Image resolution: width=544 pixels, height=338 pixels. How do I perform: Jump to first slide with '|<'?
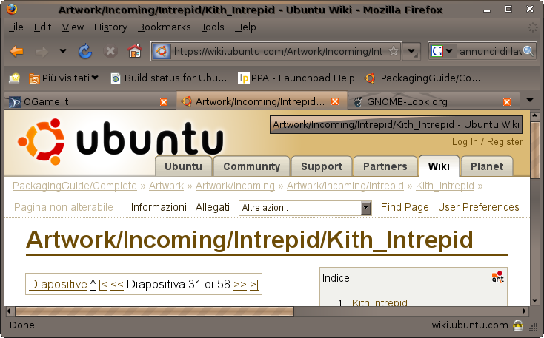[103, 285]
